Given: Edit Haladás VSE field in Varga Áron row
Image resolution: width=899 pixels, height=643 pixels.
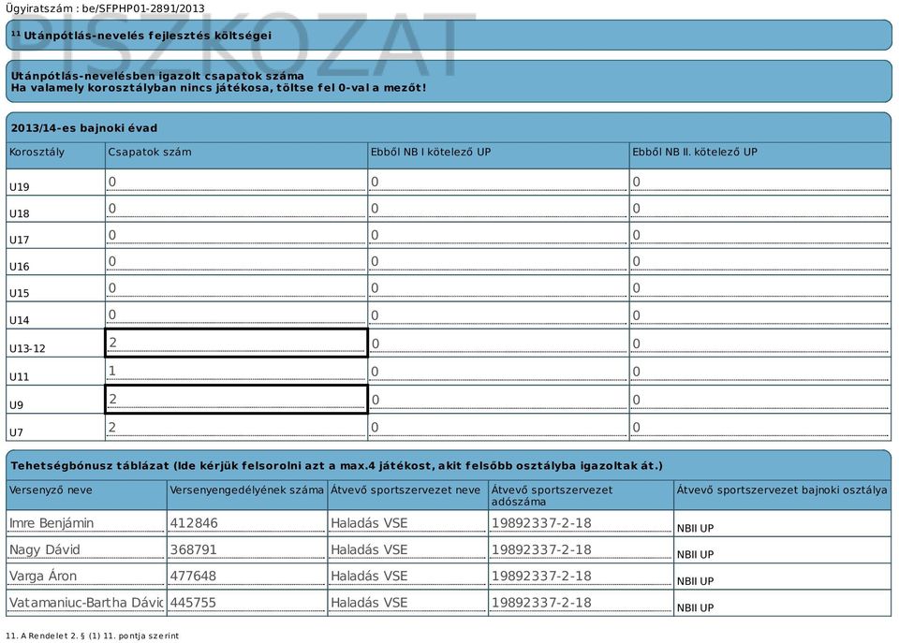Looking at the screenshot, I should tap(407, 576).
